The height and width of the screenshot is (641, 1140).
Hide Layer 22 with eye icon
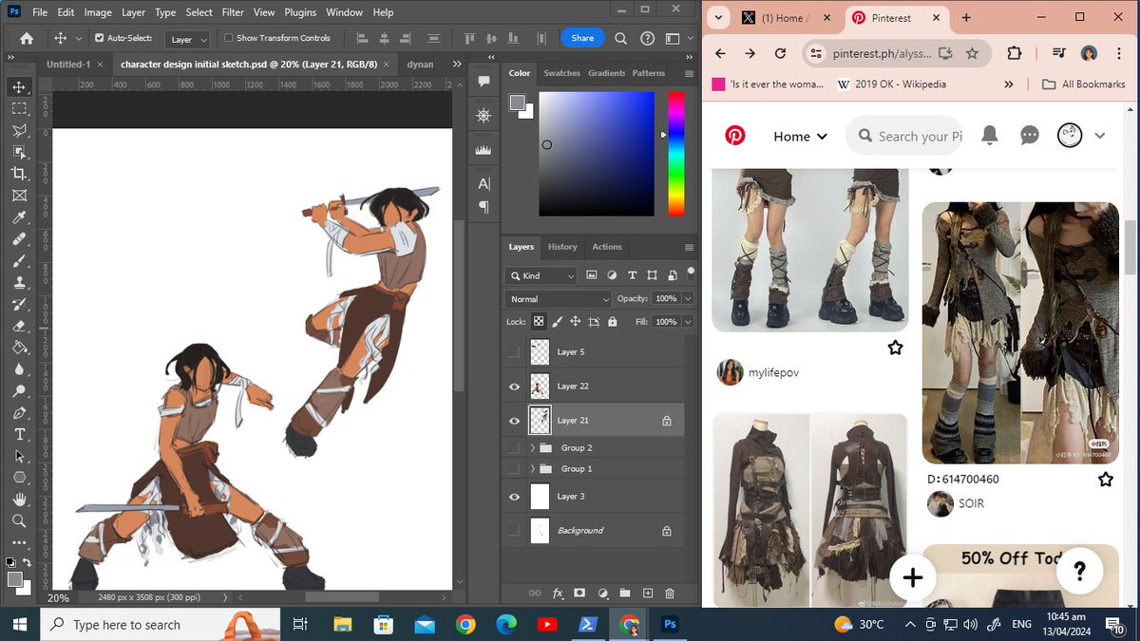[x=514, y=386]
